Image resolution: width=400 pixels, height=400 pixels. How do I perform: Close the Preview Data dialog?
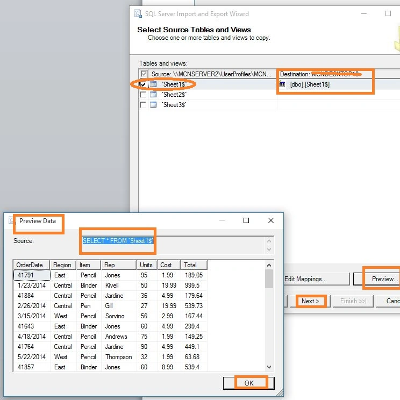click(271, 220)
